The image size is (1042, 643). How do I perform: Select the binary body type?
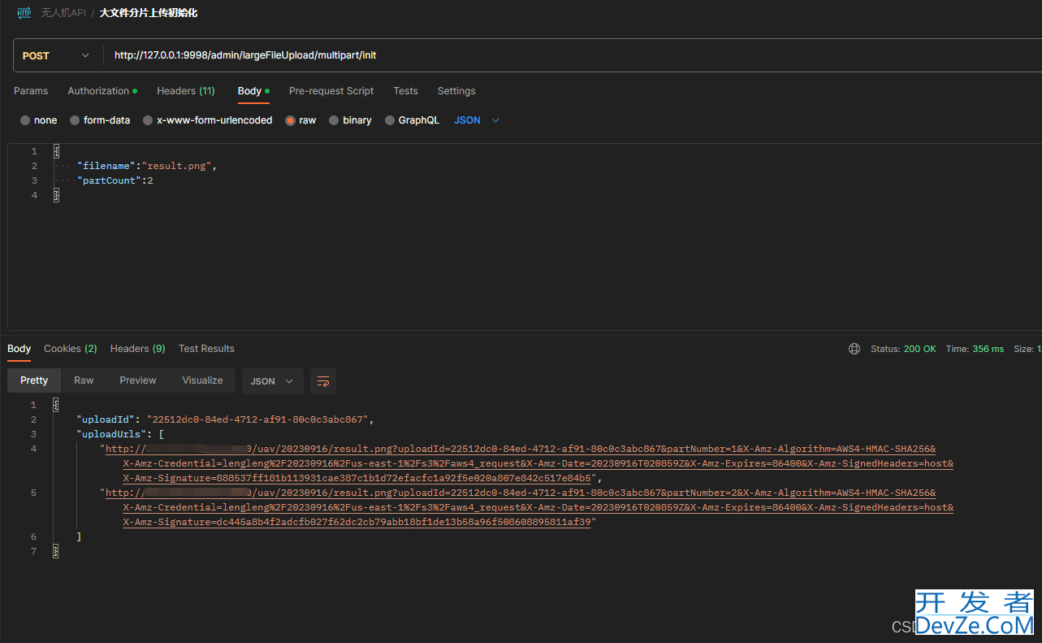coord(350,120)
